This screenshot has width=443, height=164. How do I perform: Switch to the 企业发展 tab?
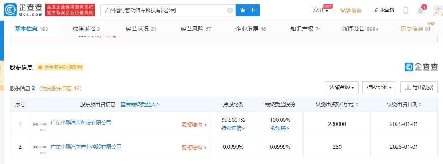251,29
